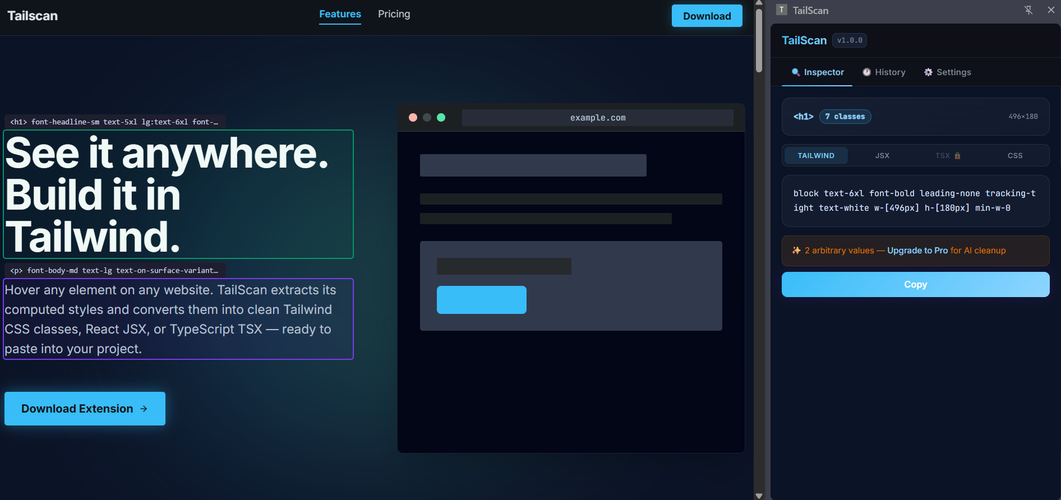Click the blue button in mock browser
The height and width of the screenshot is (500, 1061).
[482, 300]
